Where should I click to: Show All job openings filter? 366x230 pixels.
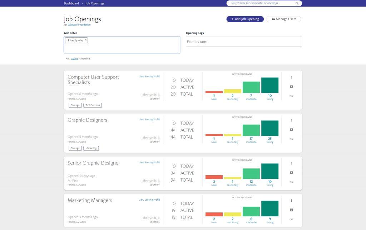[67, 58]
